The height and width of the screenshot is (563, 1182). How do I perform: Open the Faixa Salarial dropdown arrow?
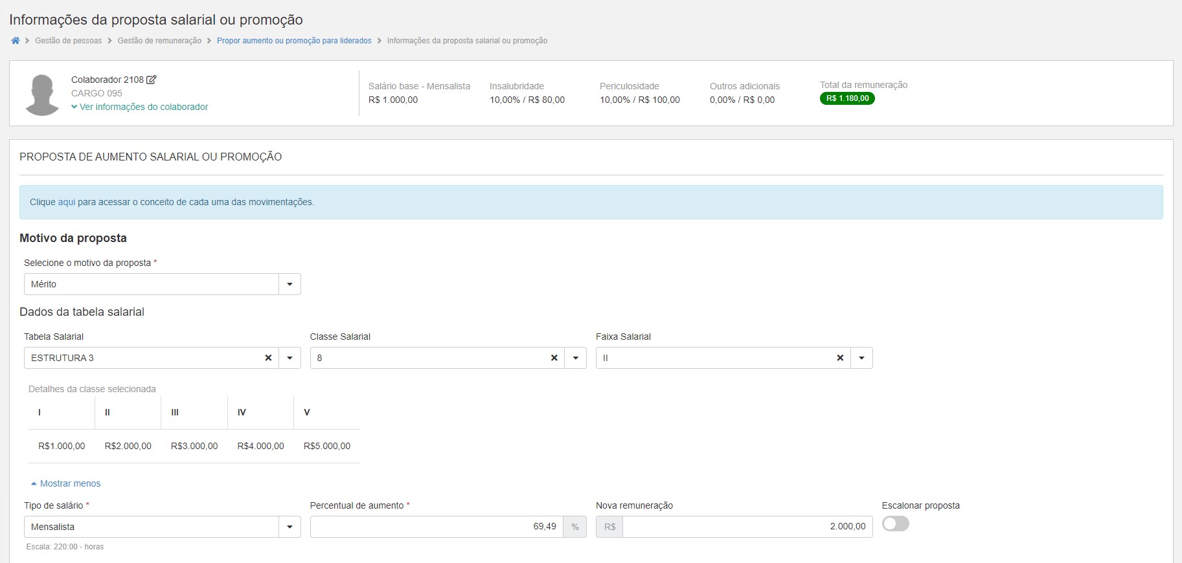click(x=861, y=358)
